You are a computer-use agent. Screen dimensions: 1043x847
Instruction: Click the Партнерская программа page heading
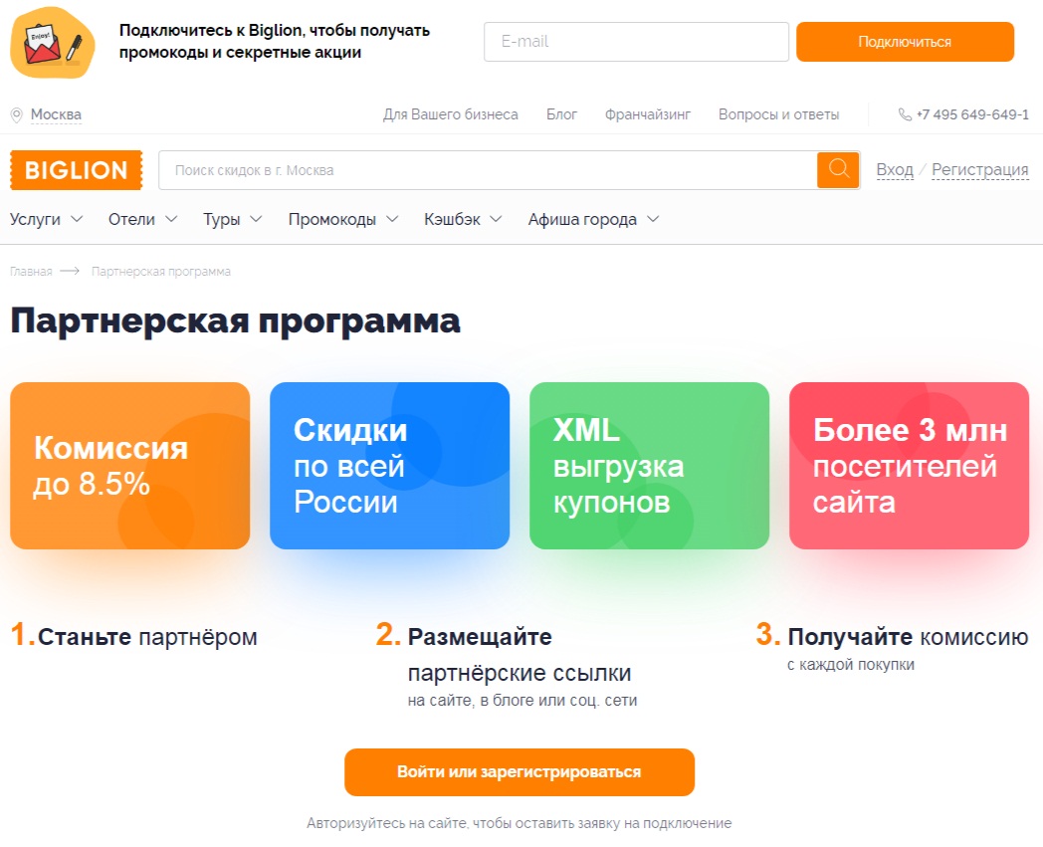pyautogui.click(x=235, y=320)
